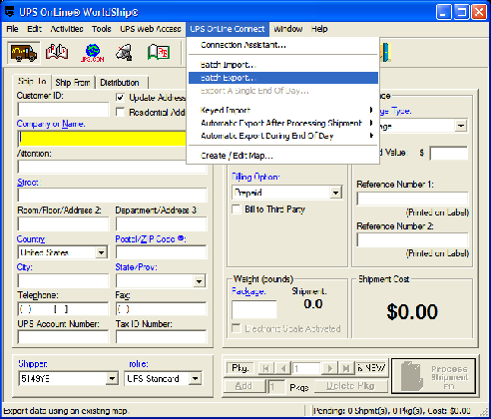This screenshot has width=491, height=419.
Task: Select Connection Assistant menu item
Action: click(282, 45)
